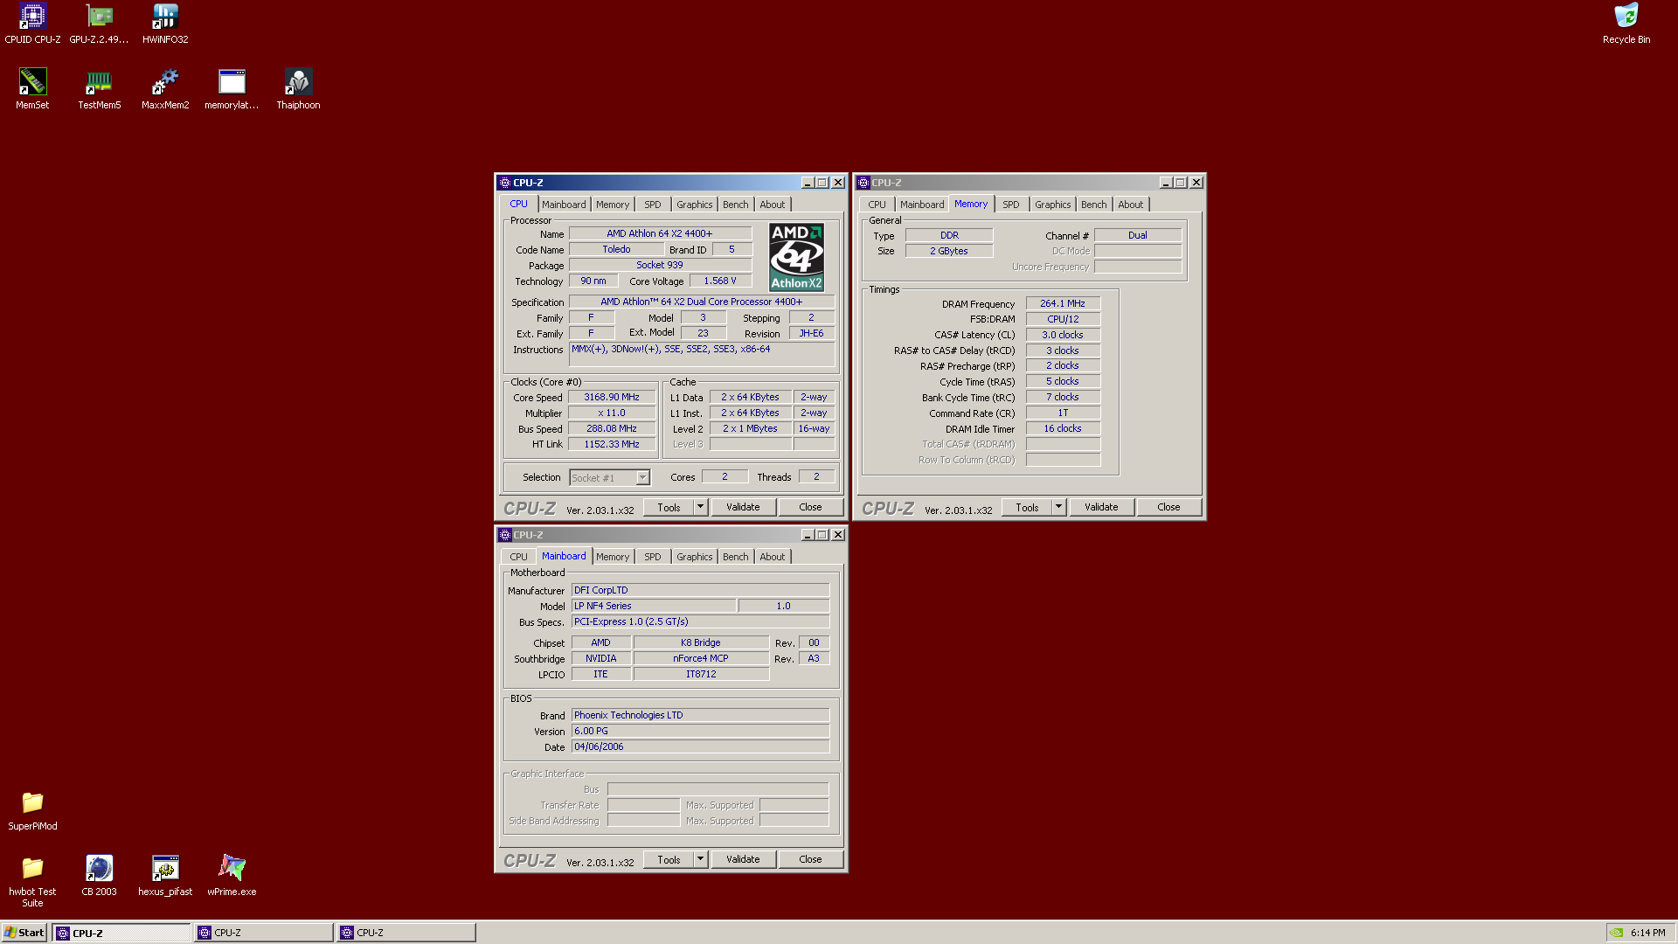Click the memory Size value 2 GBytes
1678x944 pixels.
point(949,251)
